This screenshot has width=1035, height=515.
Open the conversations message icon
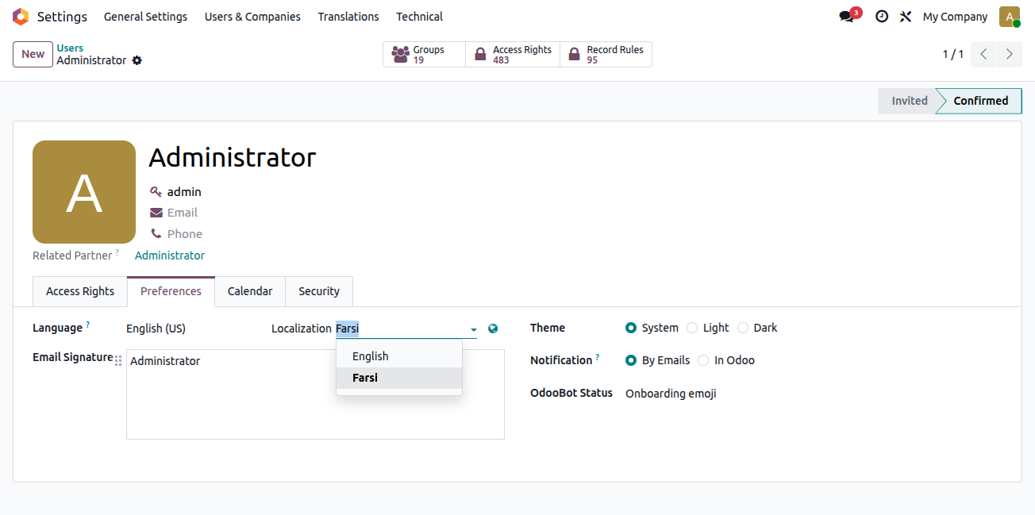847,17
